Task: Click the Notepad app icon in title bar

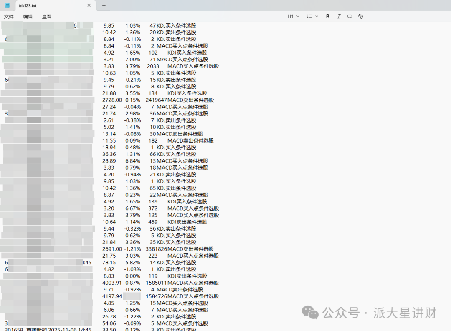Action: click(x=8, y=5)
